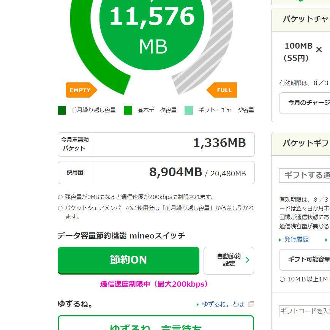This screenshot has height=330, width=330.
Task: Open the ゆずるね。とは link
Action: (223, 304)
